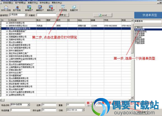Open the 单据打印 menu
The height and width of the screenshot is (116, 162).
tap(33, 3)
